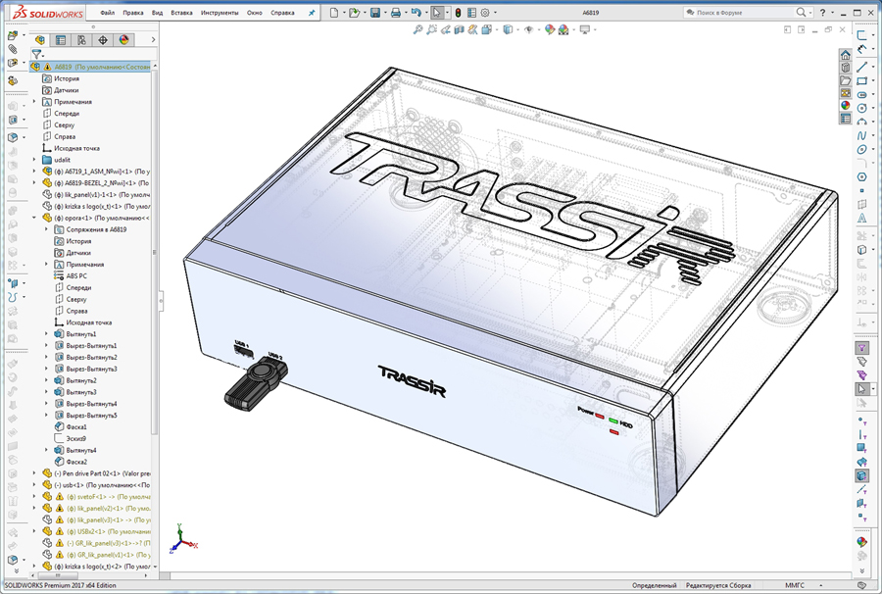Activate the Section View tool
The height and width of the screenshot is (594, 882).
(x=458, y=29)
